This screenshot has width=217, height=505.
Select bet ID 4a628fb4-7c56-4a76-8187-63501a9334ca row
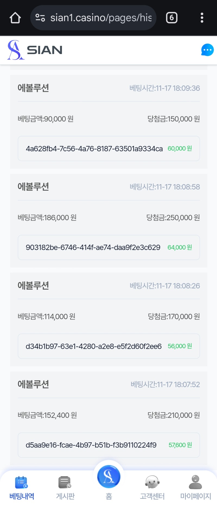click(109, 149)
